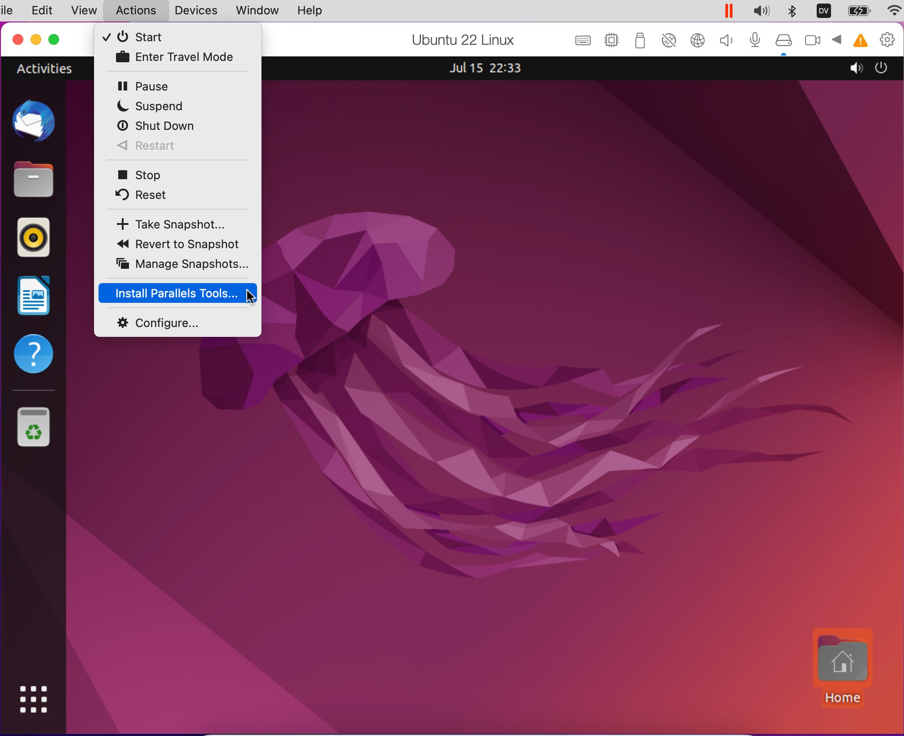Click the microphone icon in Parallels toolbar
Viewport: 904px width, 736px height.
point(754,41)
